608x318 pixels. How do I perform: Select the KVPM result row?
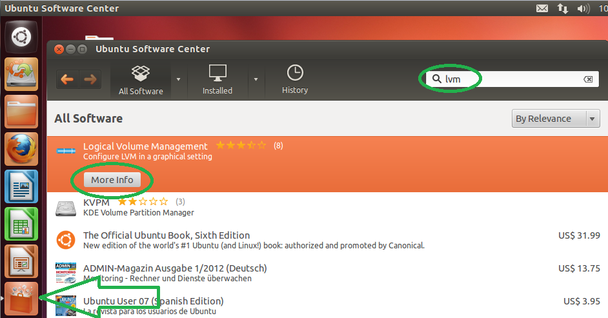click(x=327, y=208)
